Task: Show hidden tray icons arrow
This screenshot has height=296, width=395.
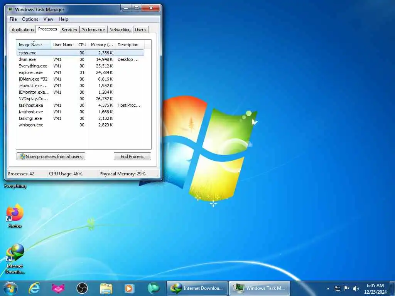Action: tap(328, 289)
